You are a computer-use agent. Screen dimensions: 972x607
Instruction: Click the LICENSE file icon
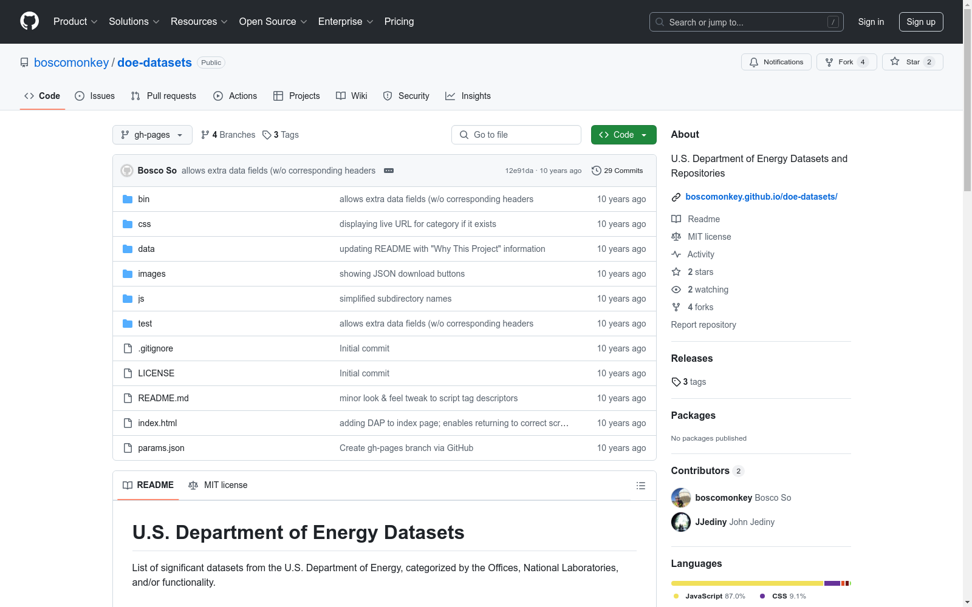[x=128, y=373]
